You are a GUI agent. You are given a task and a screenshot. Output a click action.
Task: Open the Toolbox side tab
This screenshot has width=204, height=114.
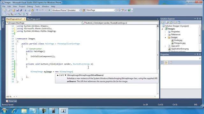3,23
